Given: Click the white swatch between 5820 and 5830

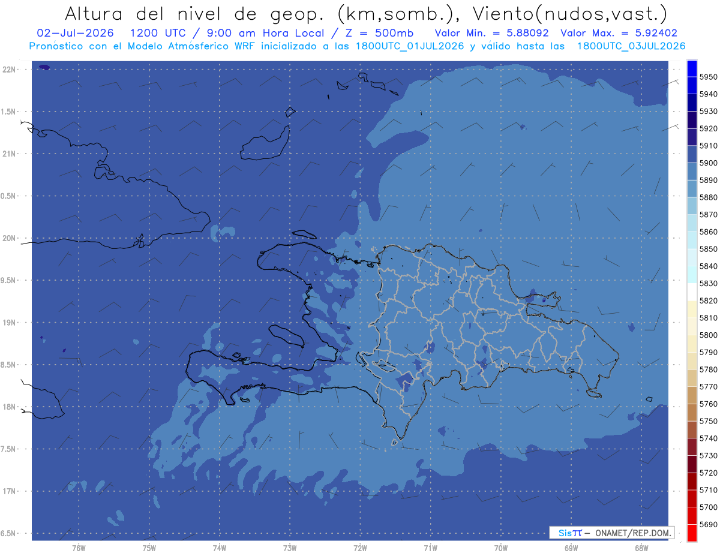Looking at the screenshot, I should [x=692, y=292].
